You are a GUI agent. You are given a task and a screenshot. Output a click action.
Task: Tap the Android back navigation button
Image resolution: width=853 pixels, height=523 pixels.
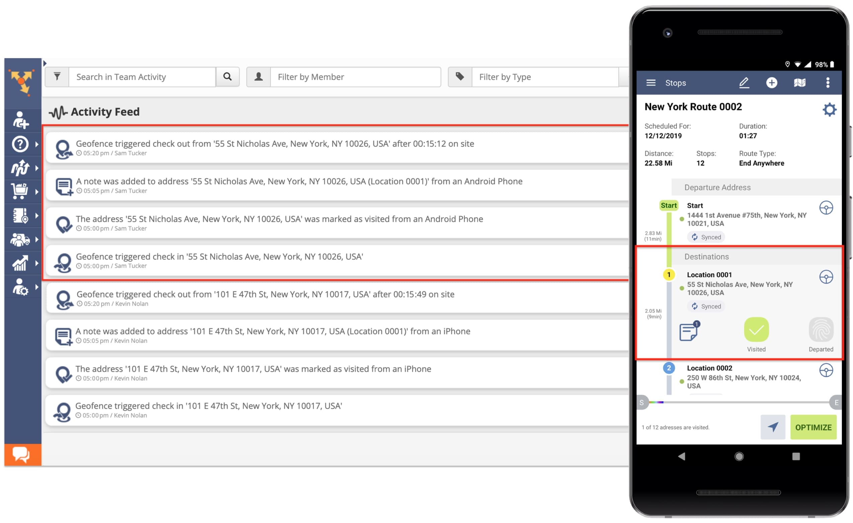pyautogui.click(x=682, y=456)
